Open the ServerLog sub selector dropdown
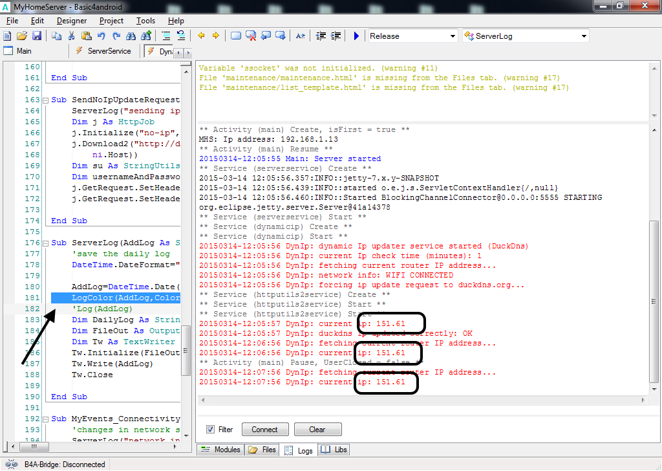The image size is (662, 471). [x=584, y=36]
